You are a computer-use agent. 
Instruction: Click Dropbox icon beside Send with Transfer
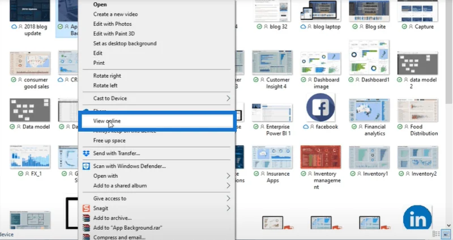pos(86,153)
